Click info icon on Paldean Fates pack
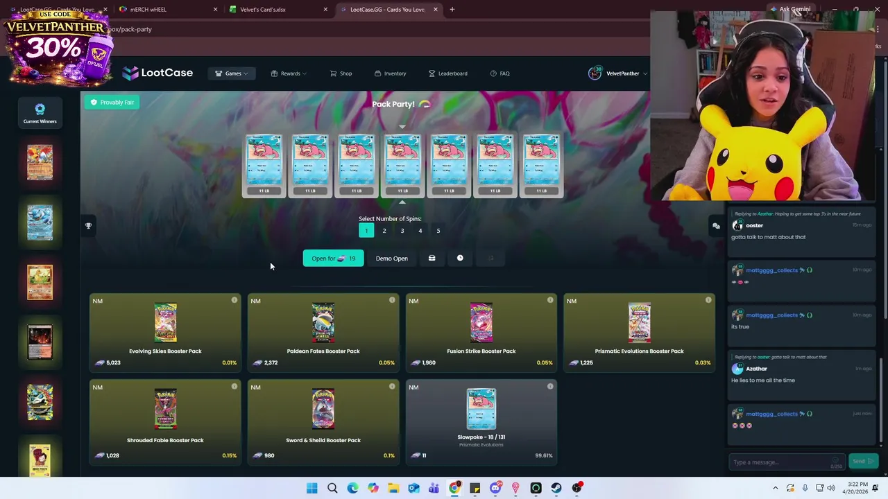This screenshot has height=499, width=888. [392, 300]
